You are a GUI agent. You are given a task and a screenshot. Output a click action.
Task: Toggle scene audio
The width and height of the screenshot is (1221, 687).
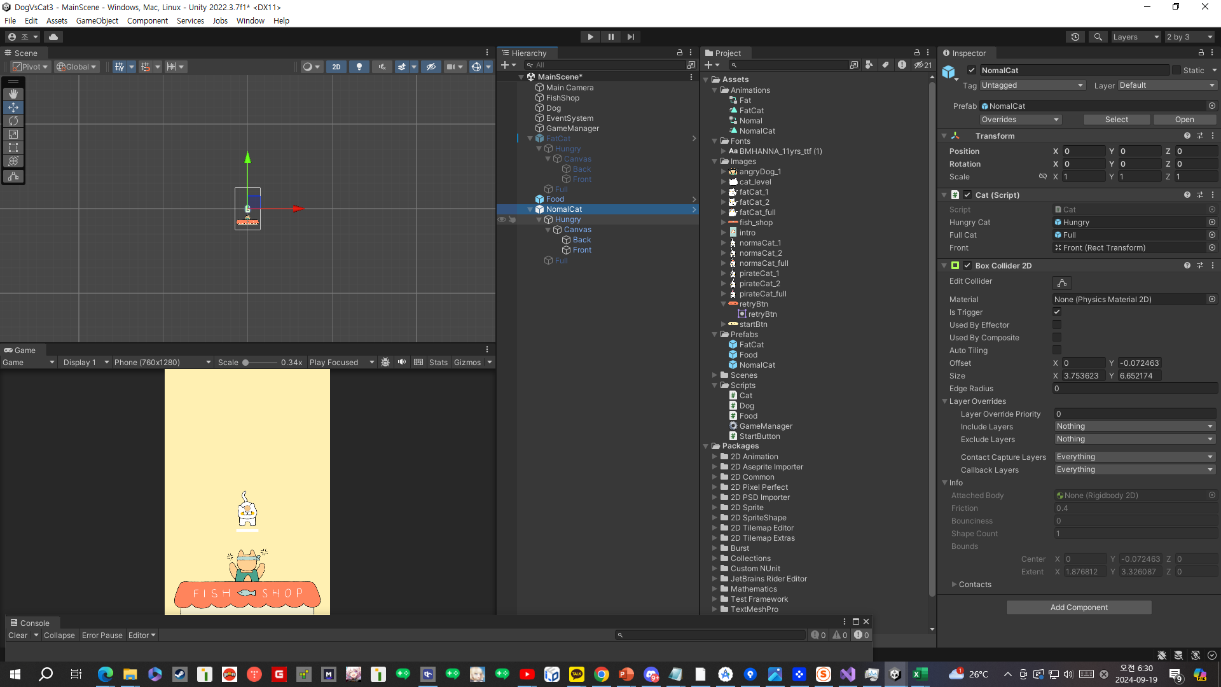[x=382, y=67]
